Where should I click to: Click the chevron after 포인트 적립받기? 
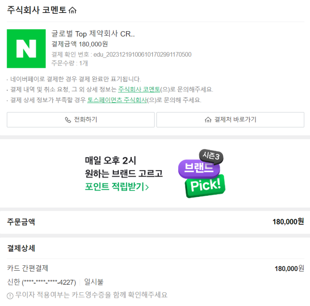coord(147,187)
